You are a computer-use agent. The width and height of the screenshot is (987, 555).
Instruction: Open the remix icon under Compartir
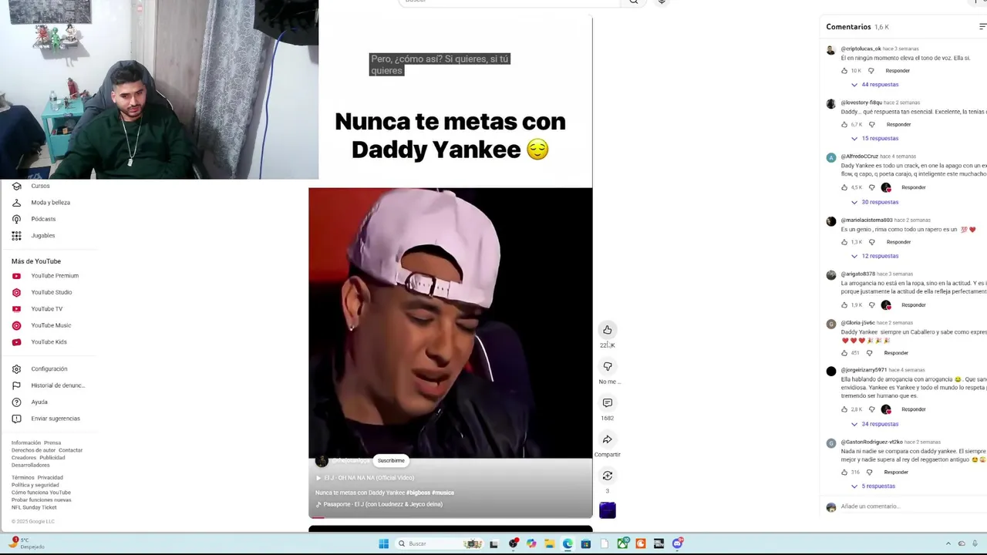[608, 476]
